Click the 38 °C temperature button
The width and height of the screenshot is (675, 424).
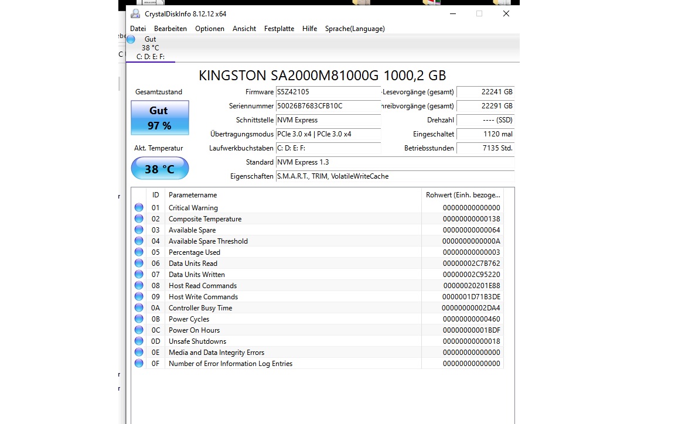[160, 168]
